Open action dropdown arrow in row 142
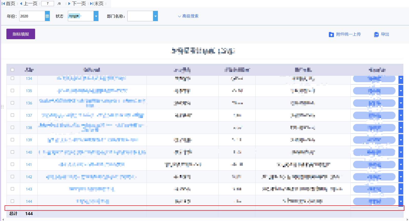Screen dimensions: 409x221 [401, 177]
